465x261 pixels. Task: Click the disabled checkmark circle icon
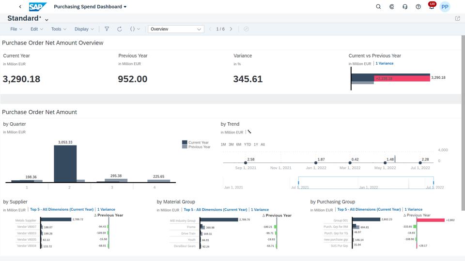tap(246, 29)
